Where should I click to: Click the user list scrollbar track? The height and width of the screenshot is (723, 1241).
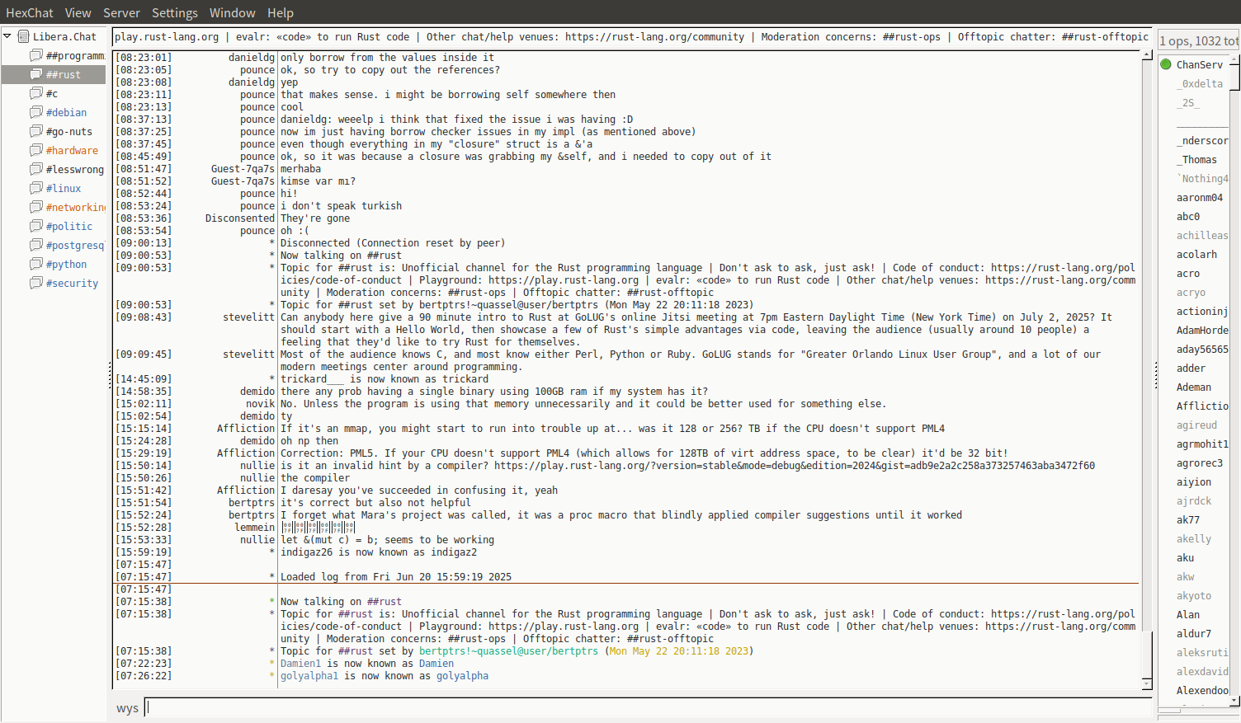tap(1234, 379)
